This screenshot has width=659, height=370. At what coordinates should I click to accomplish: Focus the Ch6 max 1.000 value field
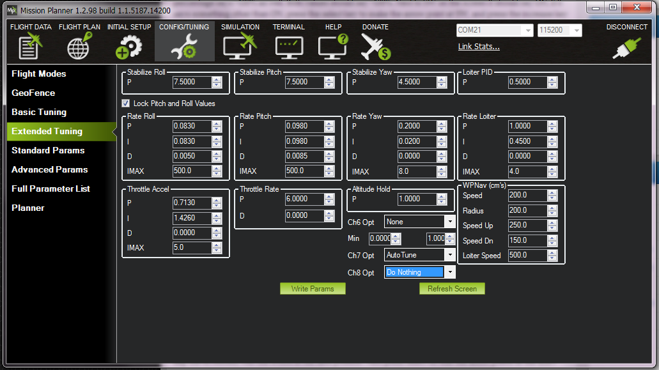pos(436,238)
